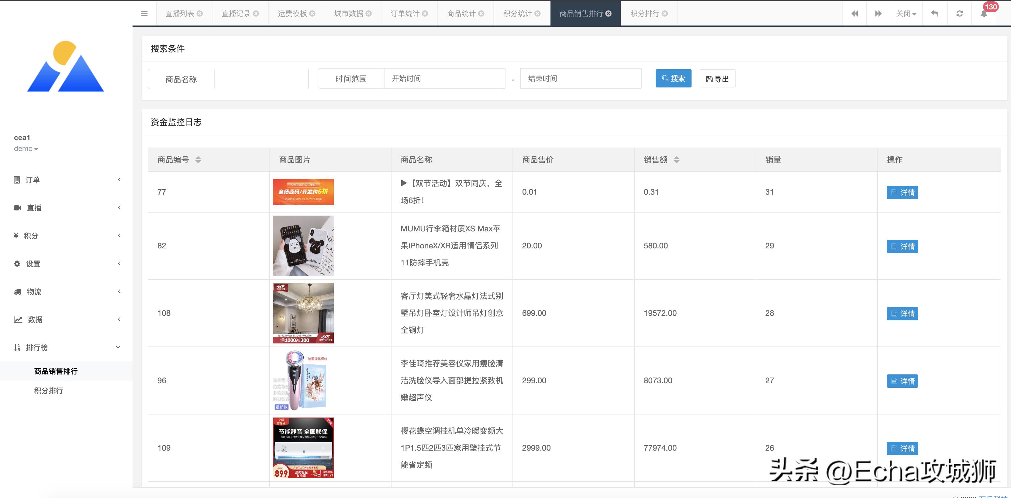1011x498 pixels.
Task: Open the 关闭 dropdown menu
Action: point(906,13)
